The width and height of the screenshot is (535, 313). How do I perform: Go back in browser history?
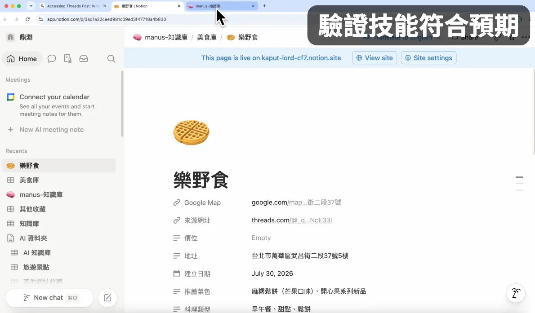coord(5,19)
